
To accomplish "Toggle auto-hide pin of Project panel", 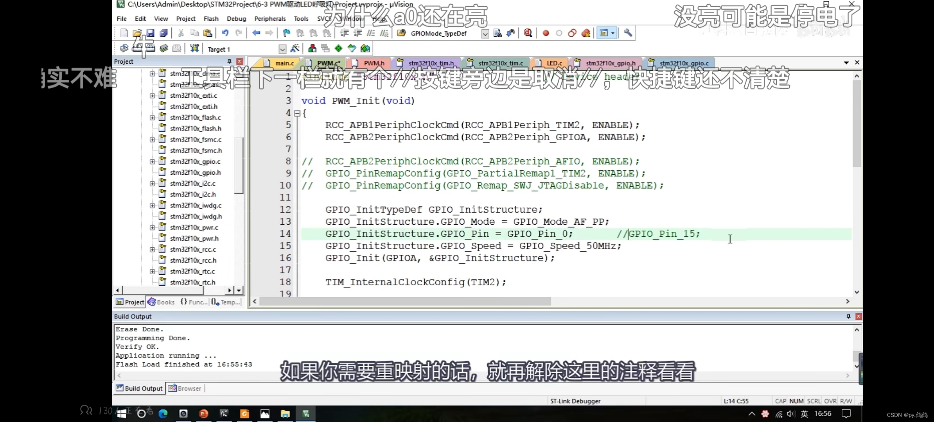I will [230, 61].
